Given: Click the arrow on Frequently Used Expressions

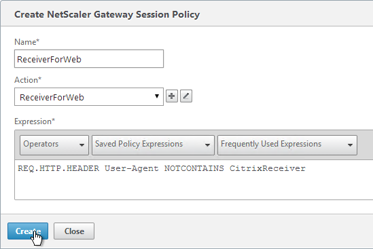Looking at the screenshot, I should [350, 145].
